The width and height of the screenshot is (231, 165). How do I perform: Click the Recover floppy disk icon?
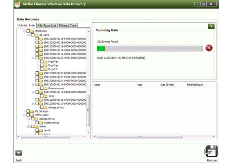[211, 152]
